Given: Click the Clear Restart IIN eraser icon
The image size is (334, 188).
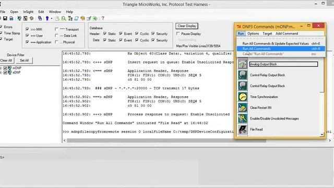Looking at the screenshot, I should (243, 108).
